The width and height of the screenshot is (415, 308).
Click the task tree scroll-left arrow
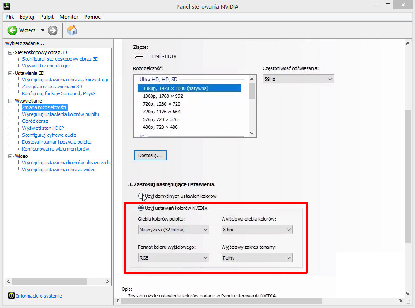tap(8, 281)
